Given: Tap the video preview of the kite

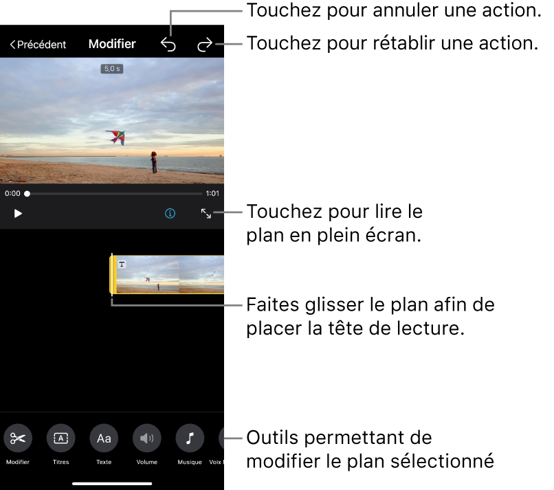Looking at the screenshot, I should [x=112, y=121].
